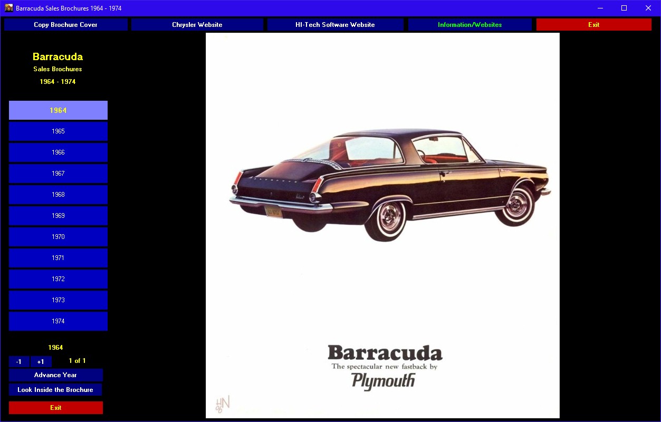Screen dimensions: 661x422
Task: Select the 1971 brochure year
Action: pyautogui.click(x=58, y=258)
